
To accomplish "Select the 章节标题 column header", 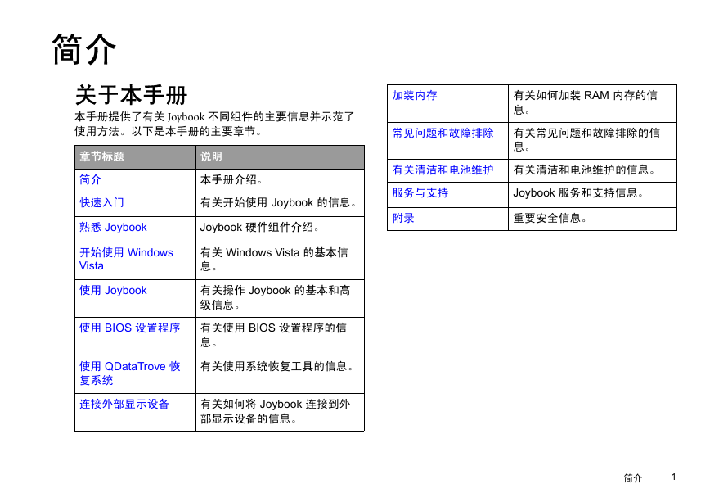I will click(135, 157).
